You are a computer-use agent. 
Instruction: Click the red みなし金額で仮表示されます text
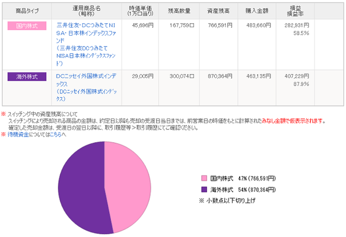[292, 121]
